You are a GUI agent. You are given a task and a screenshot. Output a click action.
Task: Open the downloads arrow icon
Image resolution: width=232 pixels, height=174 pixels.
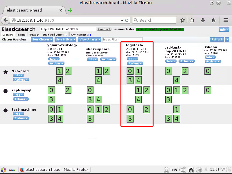(203, 20)
